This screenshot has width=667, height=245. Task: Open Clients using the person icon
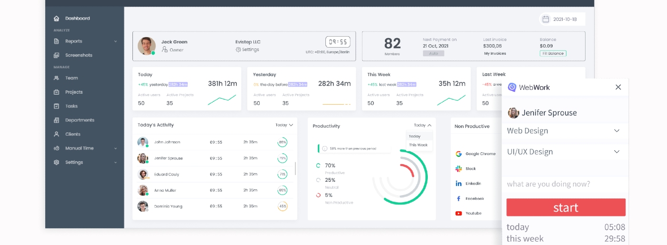pyautogui.click(x=56, y=134)
